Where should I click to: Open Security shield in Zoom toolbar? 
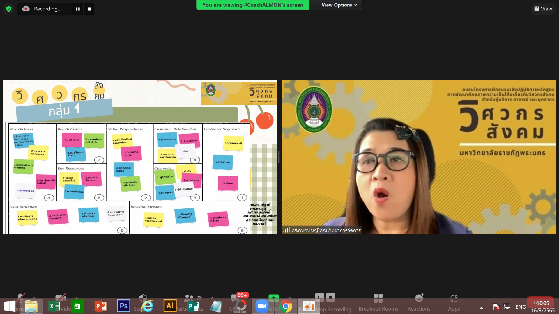pos(143,298)
